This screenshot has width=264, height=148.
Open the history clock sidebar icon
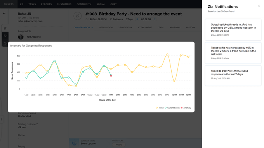[x=5, y=43]
